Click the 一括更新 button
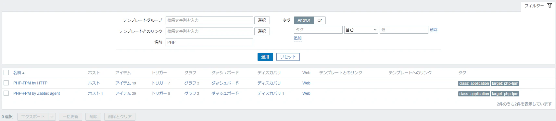This screenshot has width=556, height=121. (x=70, y=117)
